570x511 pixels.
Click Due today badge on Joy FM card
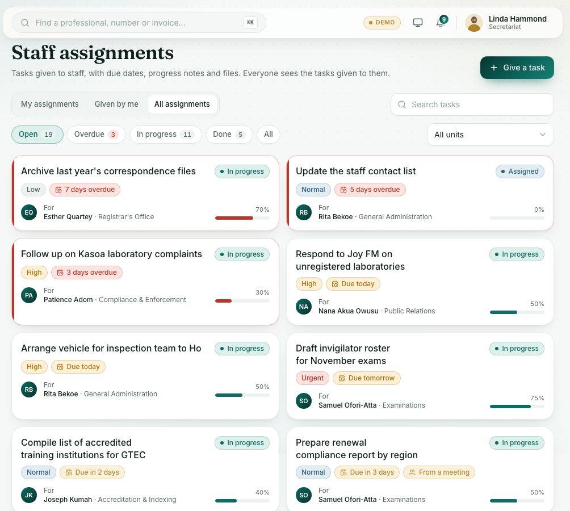[x=353, y=284]
